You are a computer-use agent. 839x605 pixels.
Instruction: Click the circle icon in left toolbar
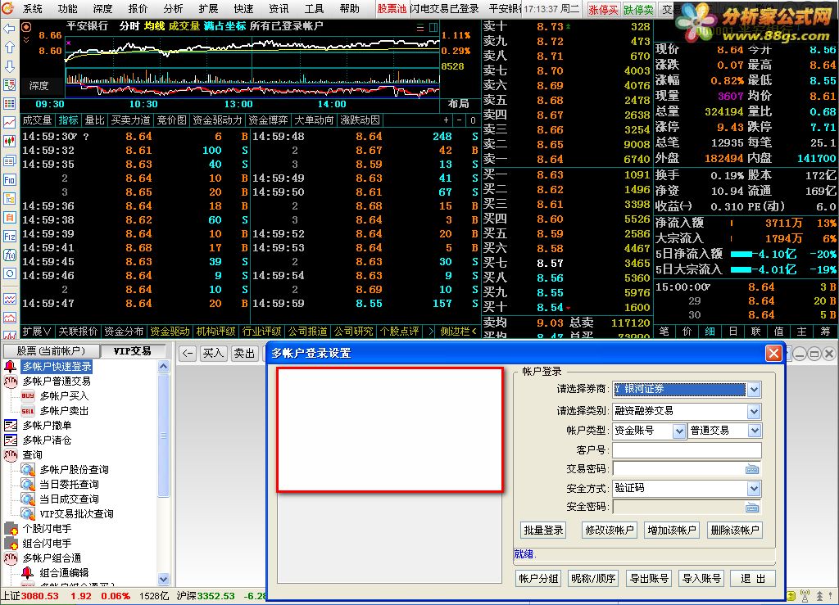point(9,273)
